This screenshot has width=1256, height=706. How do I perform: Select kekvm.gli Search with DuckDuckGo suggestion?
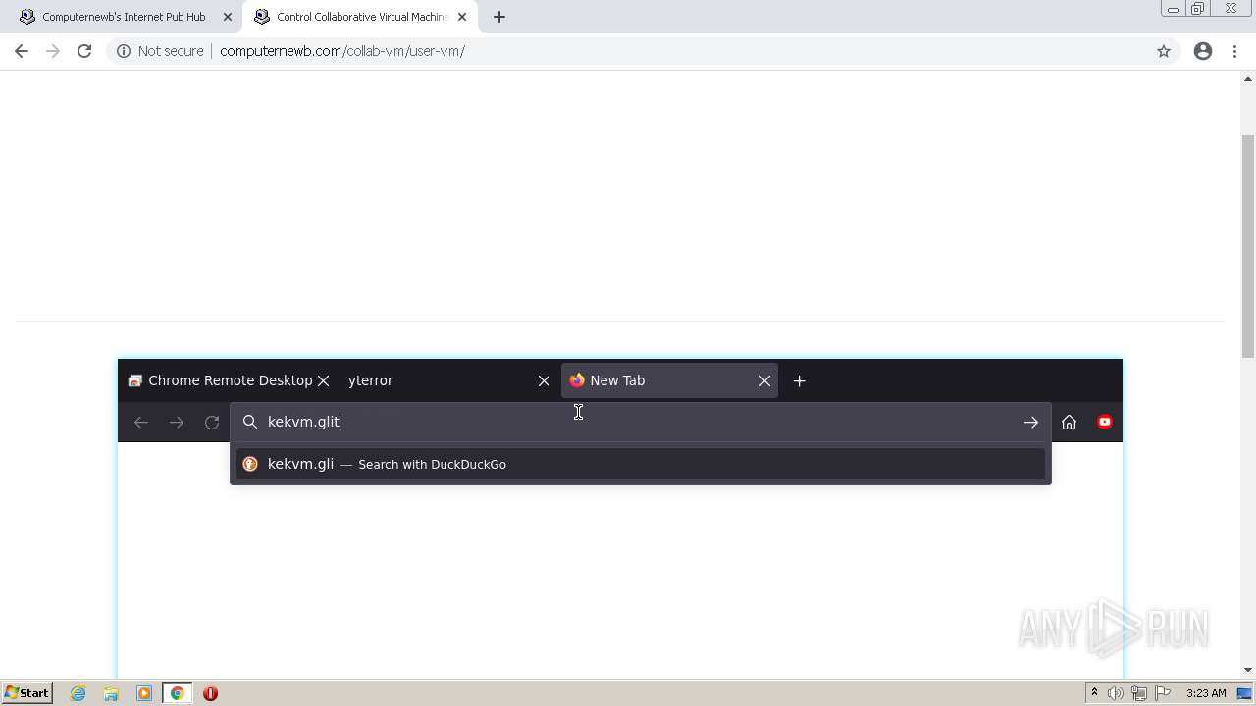tap(641, 464)
